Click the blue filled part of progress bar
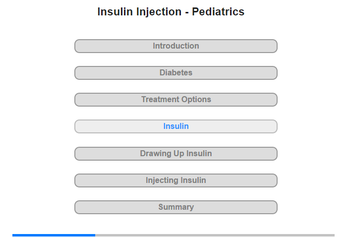The height and width of the screenshot is (238, 347). 54,235
